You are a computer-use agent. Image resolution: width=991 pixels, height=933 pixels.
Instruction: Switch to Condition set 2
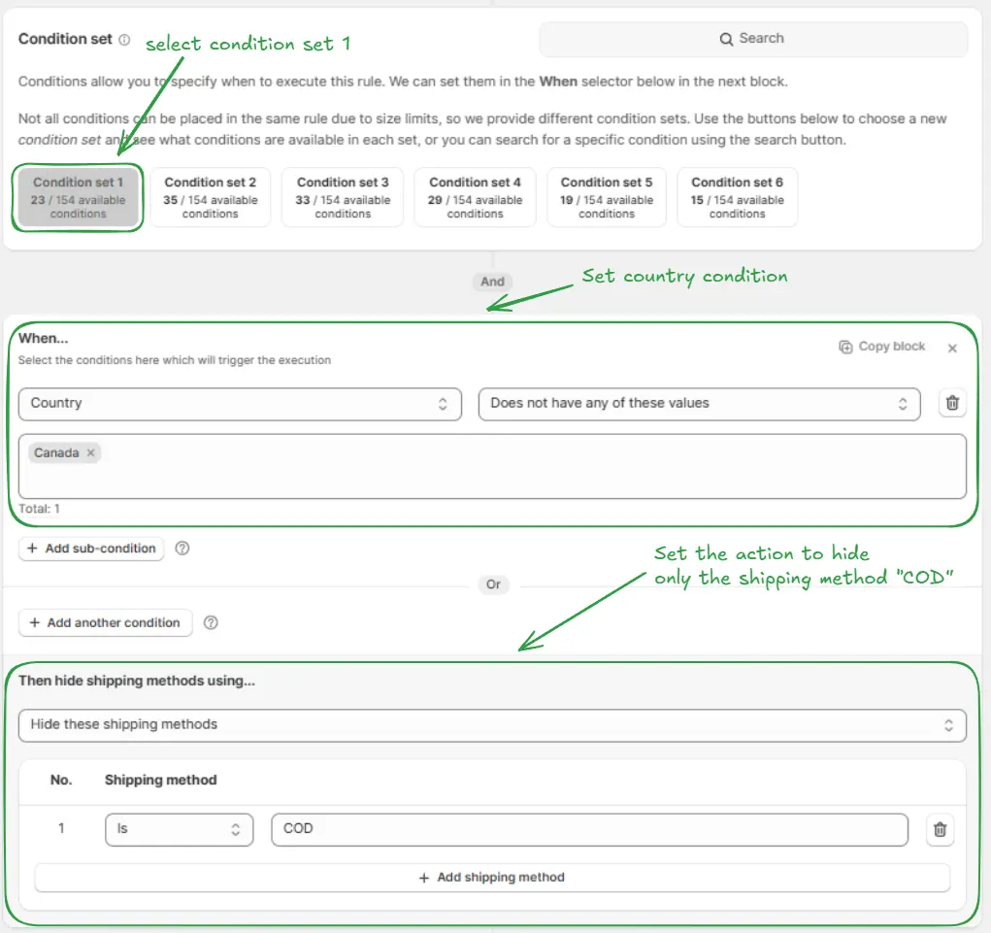click(211, 197)
